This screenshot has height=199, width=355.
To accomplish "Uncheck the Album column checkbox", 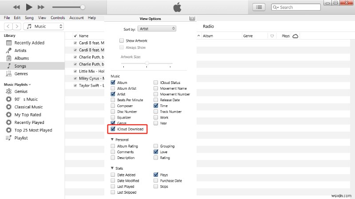I will (x=113, y=83).
